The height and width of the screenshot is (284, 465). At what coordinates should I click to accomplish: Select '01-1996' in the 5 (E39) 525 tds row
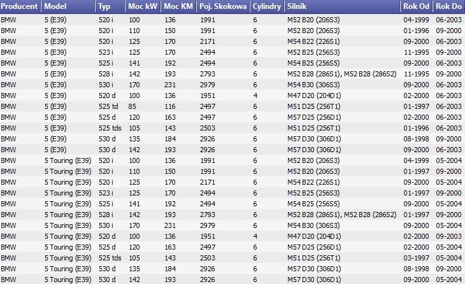point(416,128)
